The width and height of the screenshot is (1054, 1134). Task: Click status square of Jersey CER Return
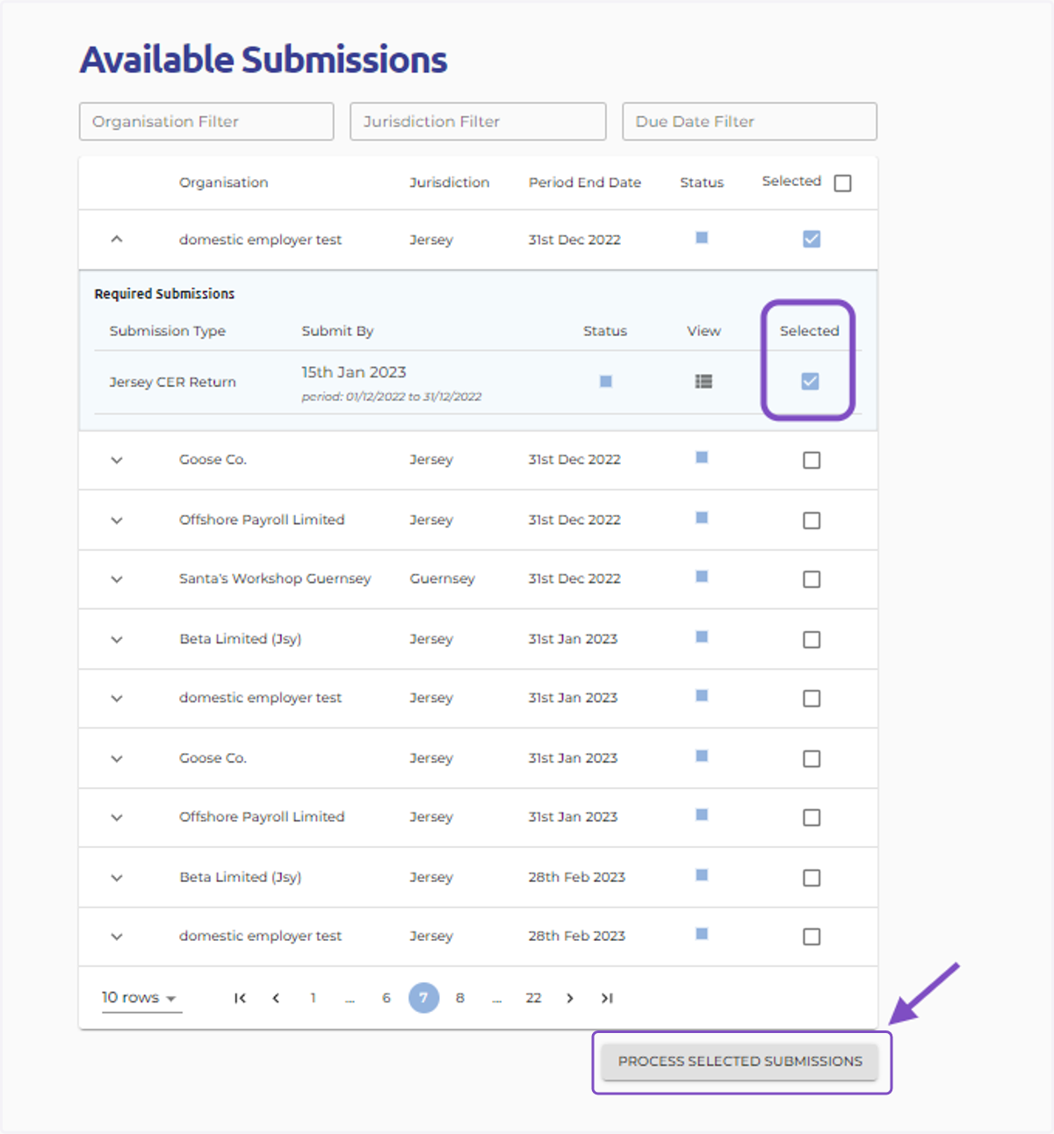click(x=606, y=381)
